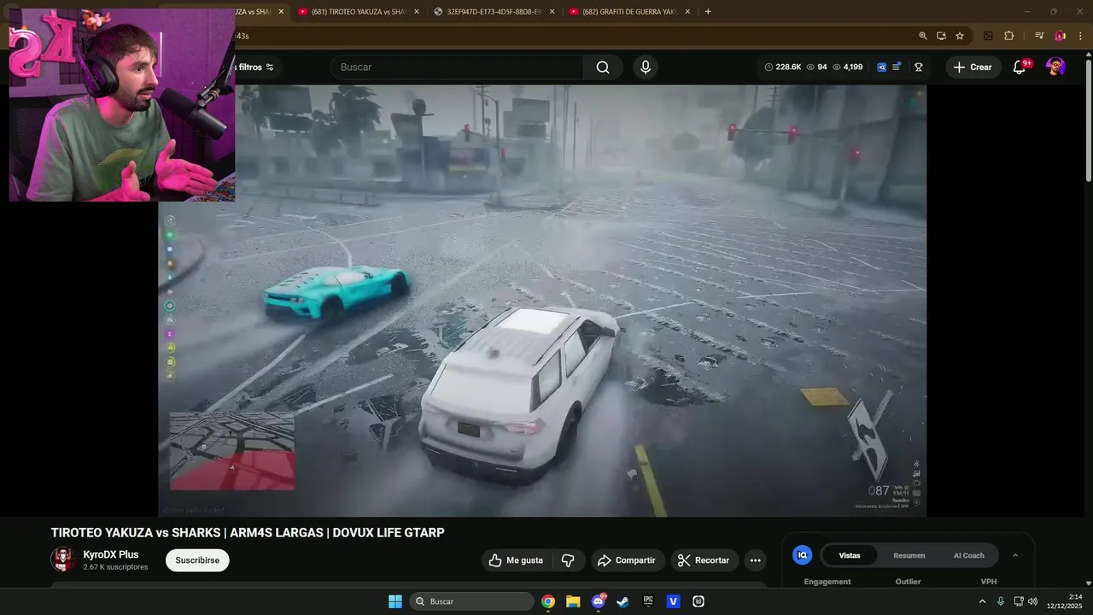Open the media controls icon in Chrome toolbar
Screen dimensions: 1093x615
[1039, 36]
